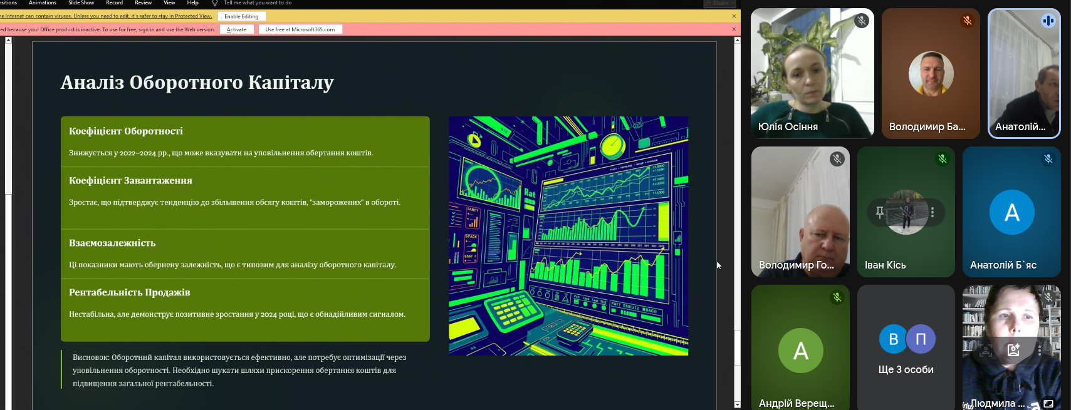Image resolution: width=1071 pixels, height=410 pixels.
Task: Click the visual effects icon on Людмила's tile
Action: tap(1013, 351)
